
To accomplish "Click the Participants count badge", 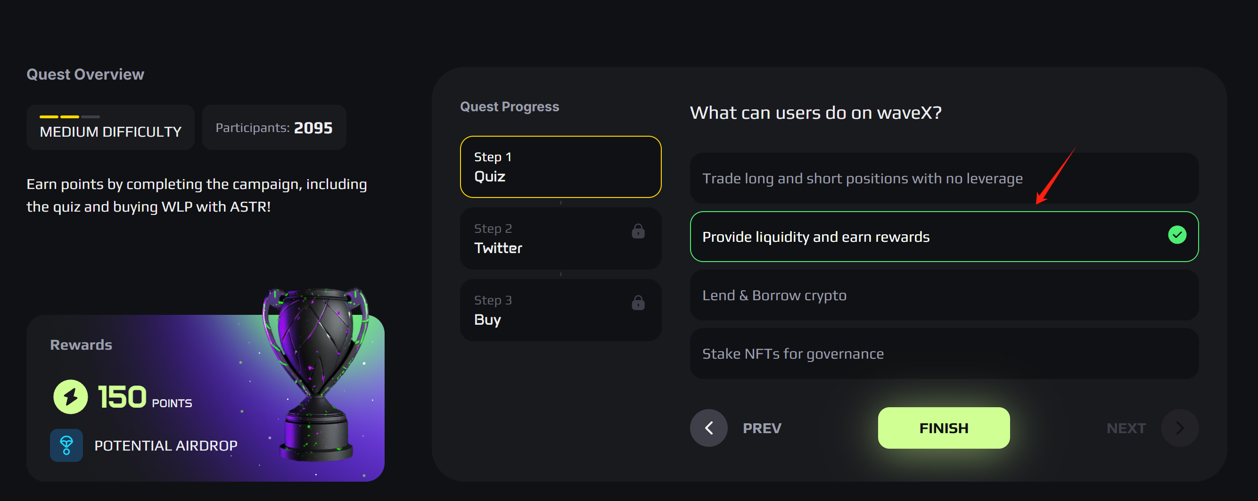I will point(274,127).
